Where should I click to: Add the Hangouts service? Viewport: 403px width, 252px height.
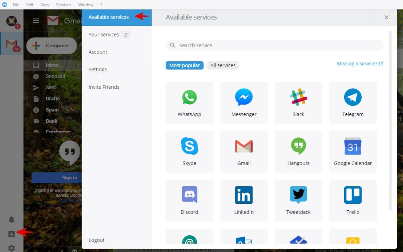[x=298, y=152]
